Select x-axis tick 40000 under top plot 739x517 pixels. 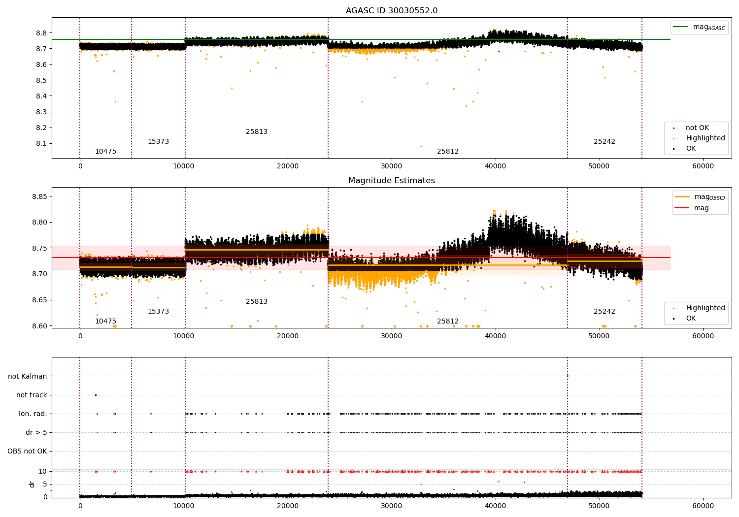(x=496, y=166)
